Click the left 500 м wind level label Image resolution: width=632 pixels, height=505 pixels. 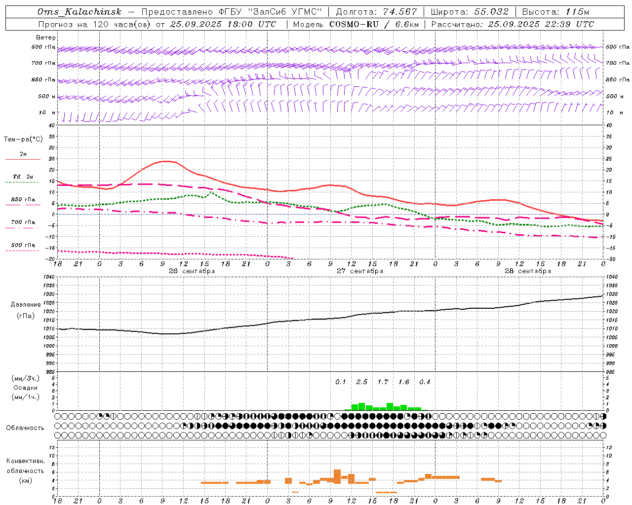(x=47, y=96)
